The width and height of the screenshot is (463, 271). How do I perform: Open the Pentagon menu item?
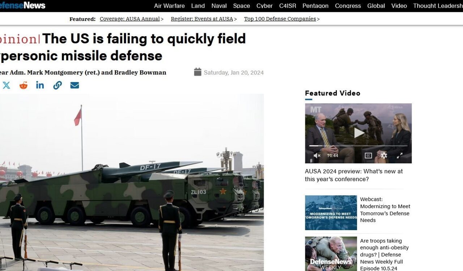point(315,6)
